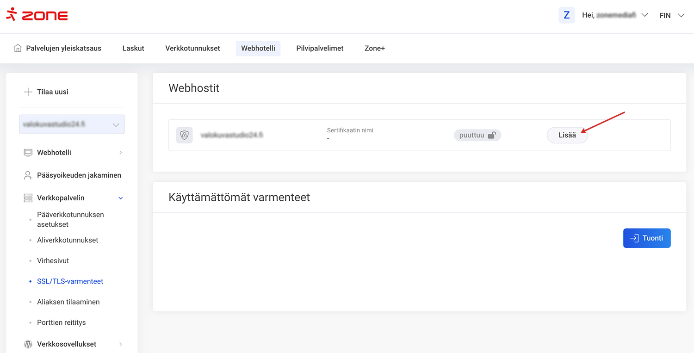
Task: Open the domain selector dropdown in sidebar
Action: click(x=72, y=125)
